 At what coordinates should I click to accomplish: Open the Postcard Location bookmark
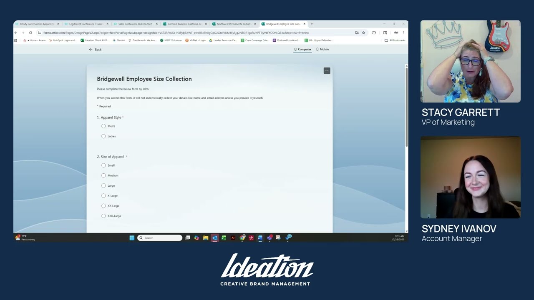point(287,40)
